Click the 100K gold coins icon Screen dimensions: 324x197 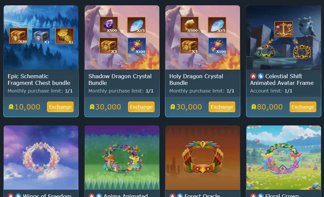(64, 36)
